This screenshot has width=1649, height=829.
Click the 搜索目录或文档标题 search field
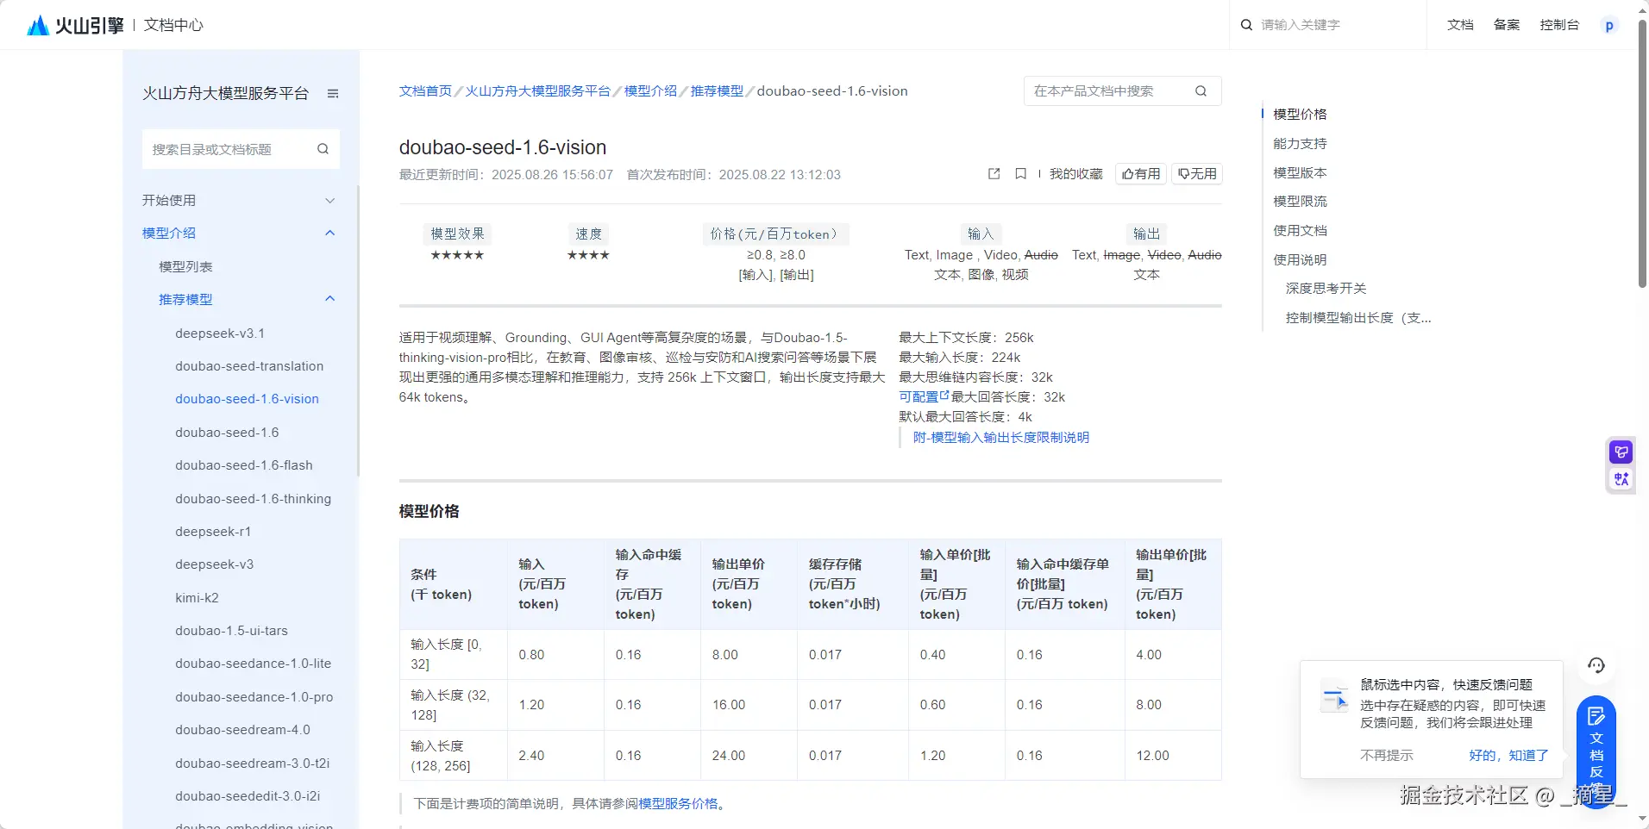[229, 149]
